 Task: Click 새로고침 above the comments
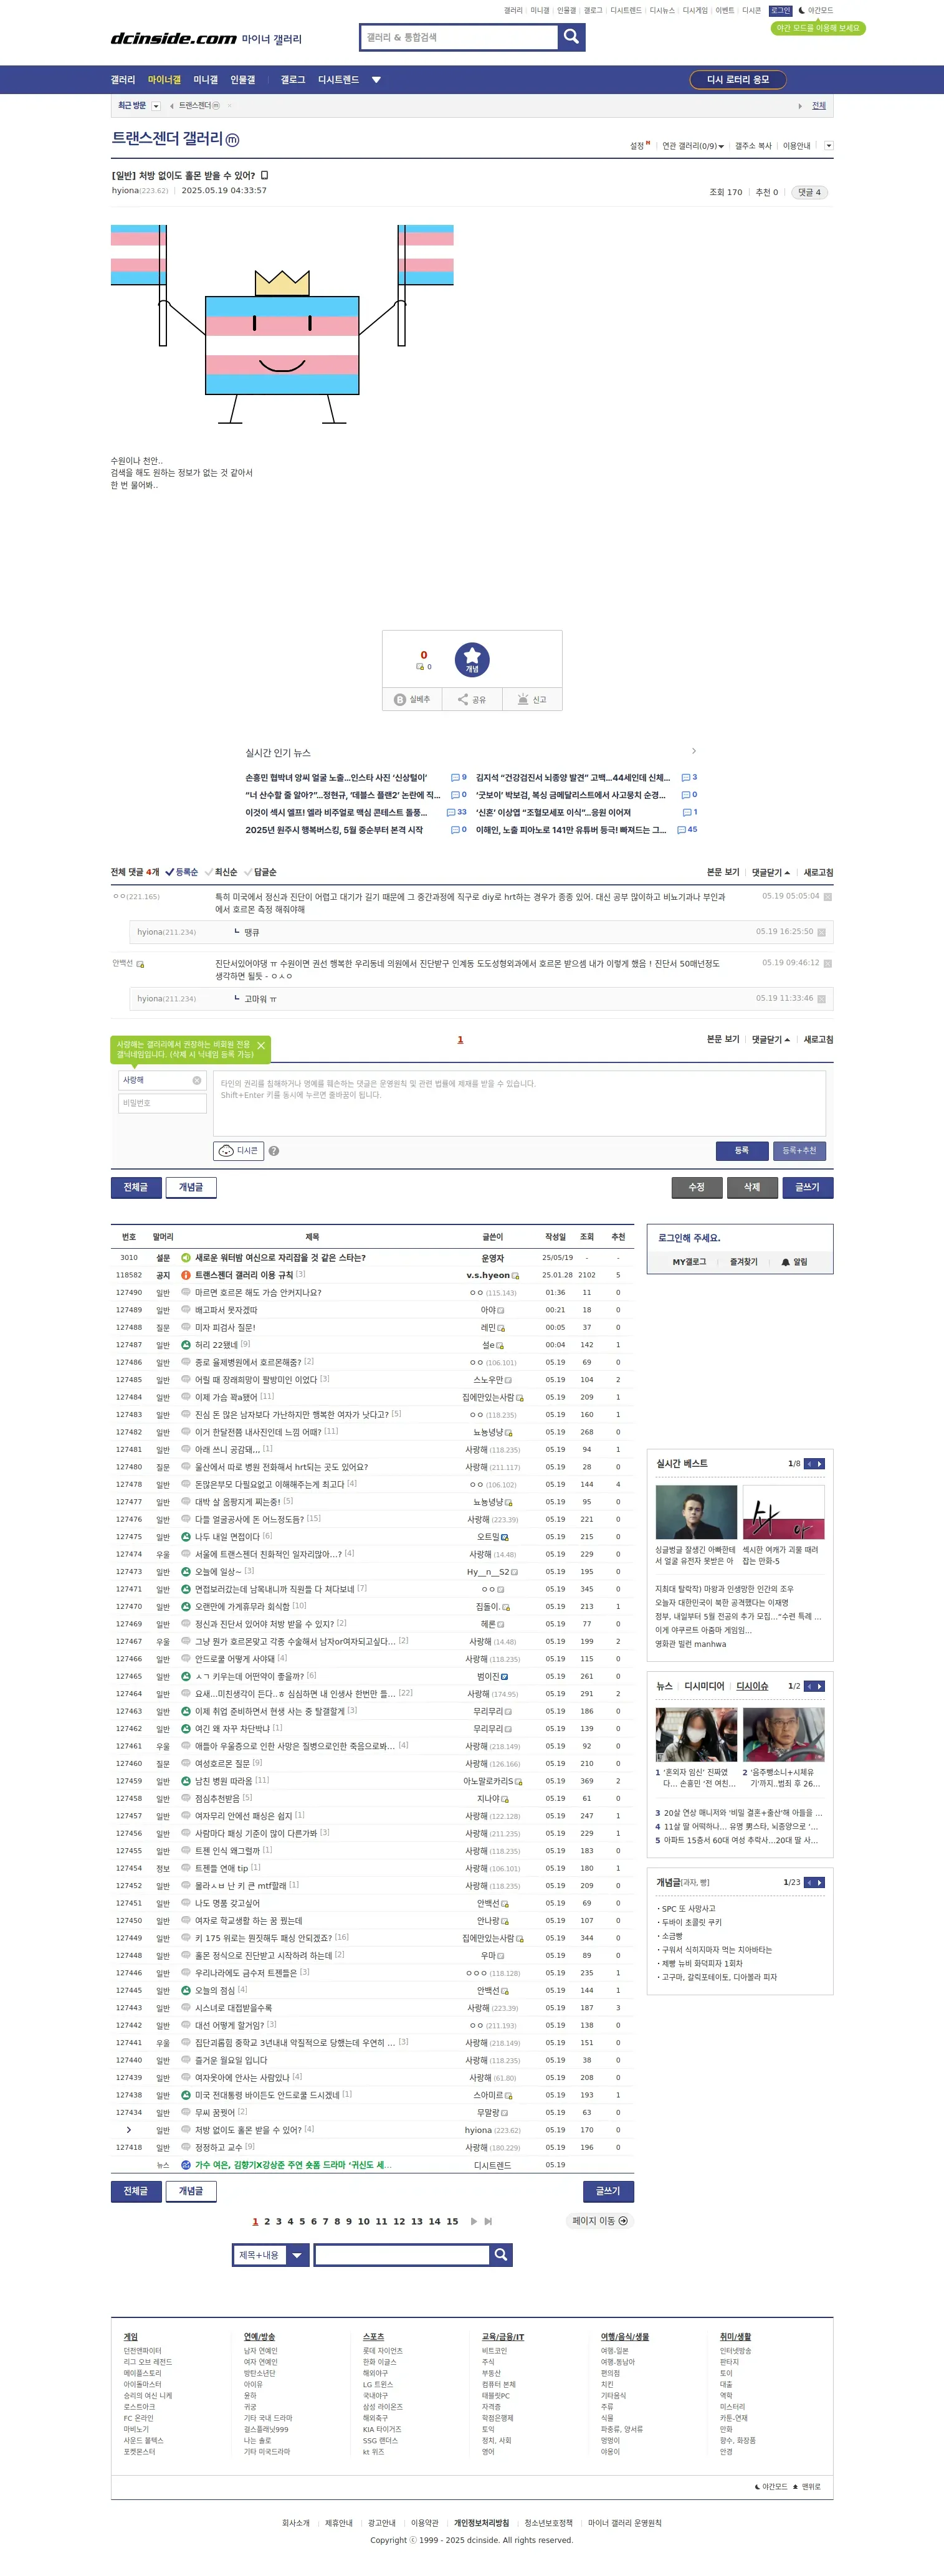[x=818, y=872]
